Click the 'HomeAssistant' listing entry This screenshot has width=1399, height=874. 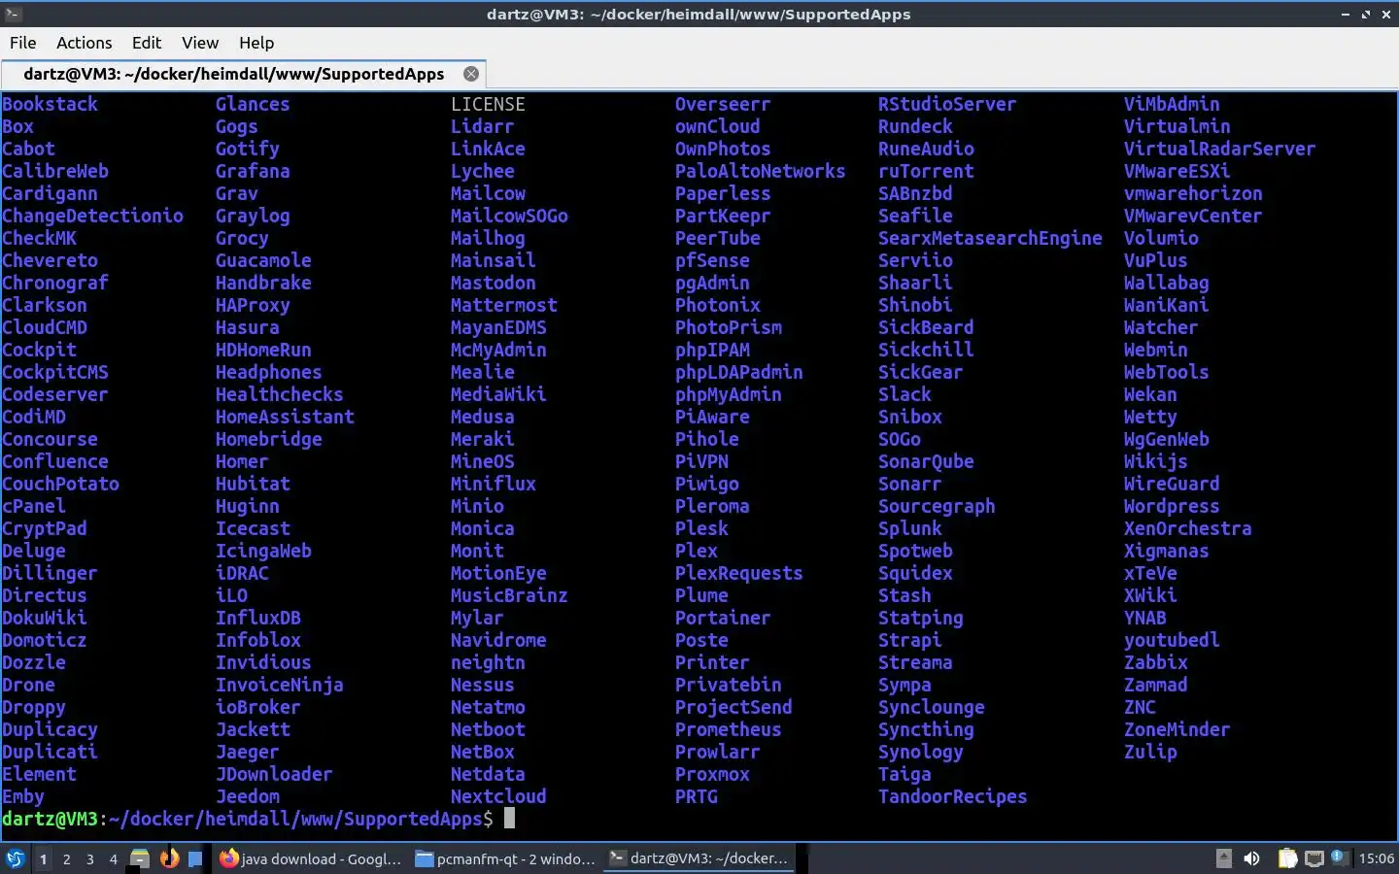[x=285, y=417]
